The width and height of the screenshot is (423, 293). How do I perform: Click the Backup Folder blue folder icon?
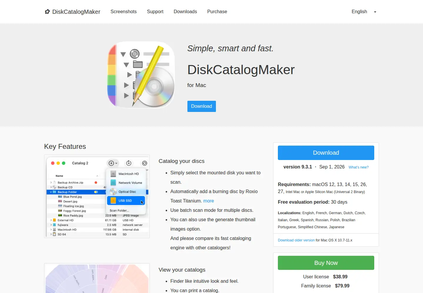pyautogui.click(x=54, y=192)
